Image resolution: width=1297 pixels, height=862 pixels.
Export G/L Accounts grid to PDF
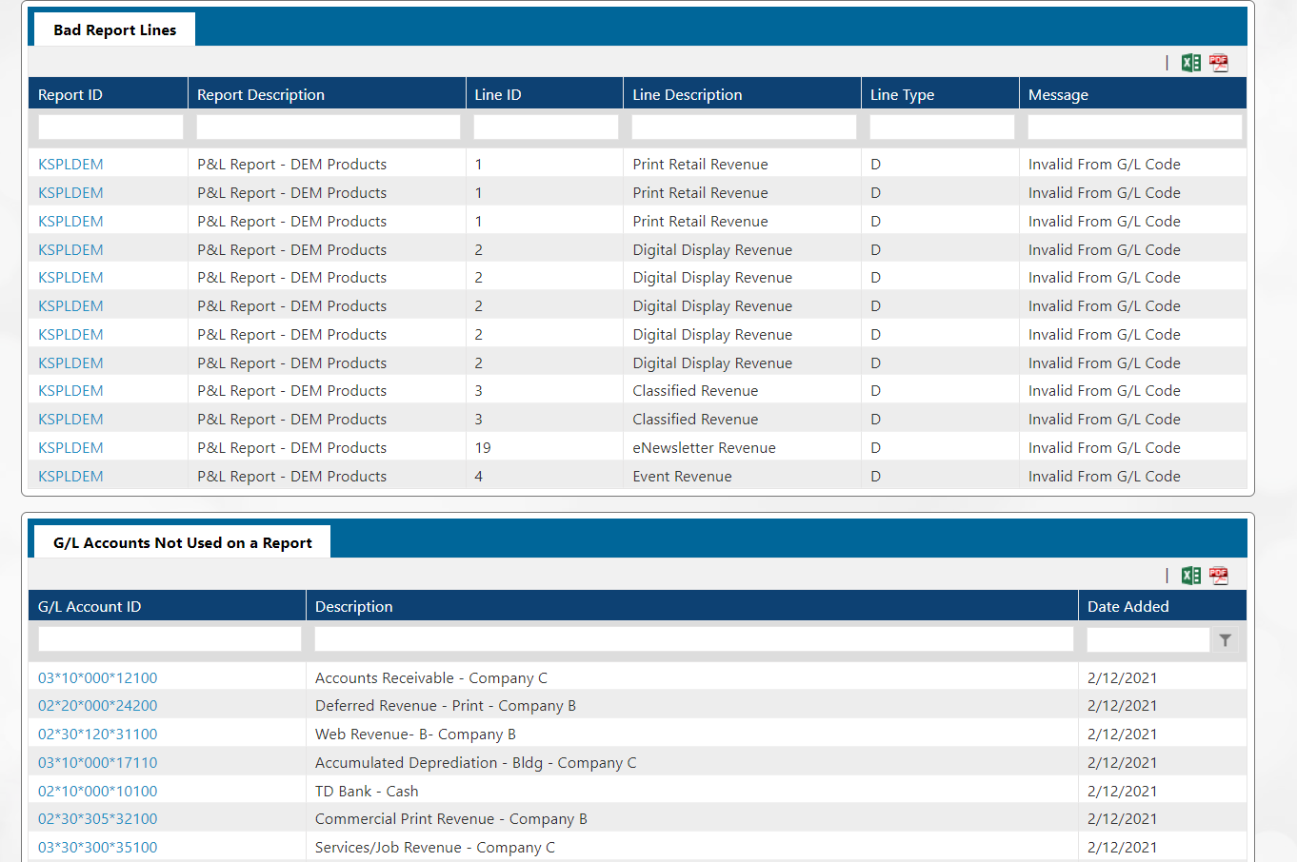[x=1219, y=576]
